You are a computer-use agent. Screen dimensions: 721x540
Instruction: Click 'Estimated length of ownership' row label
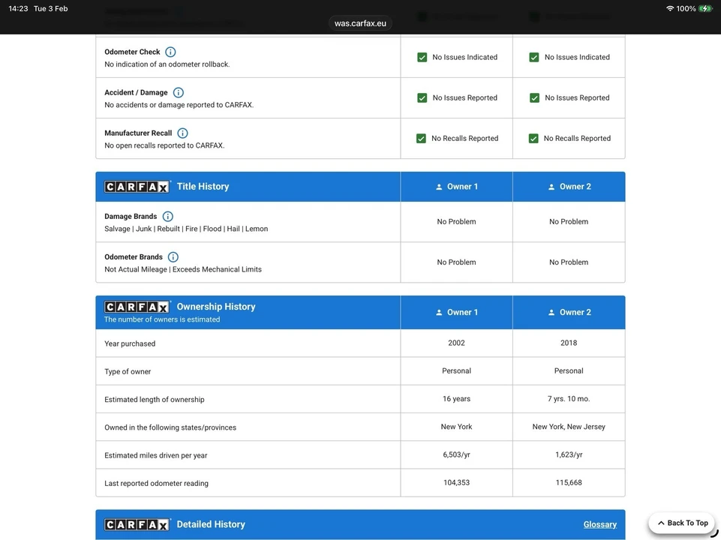[155, 400]
